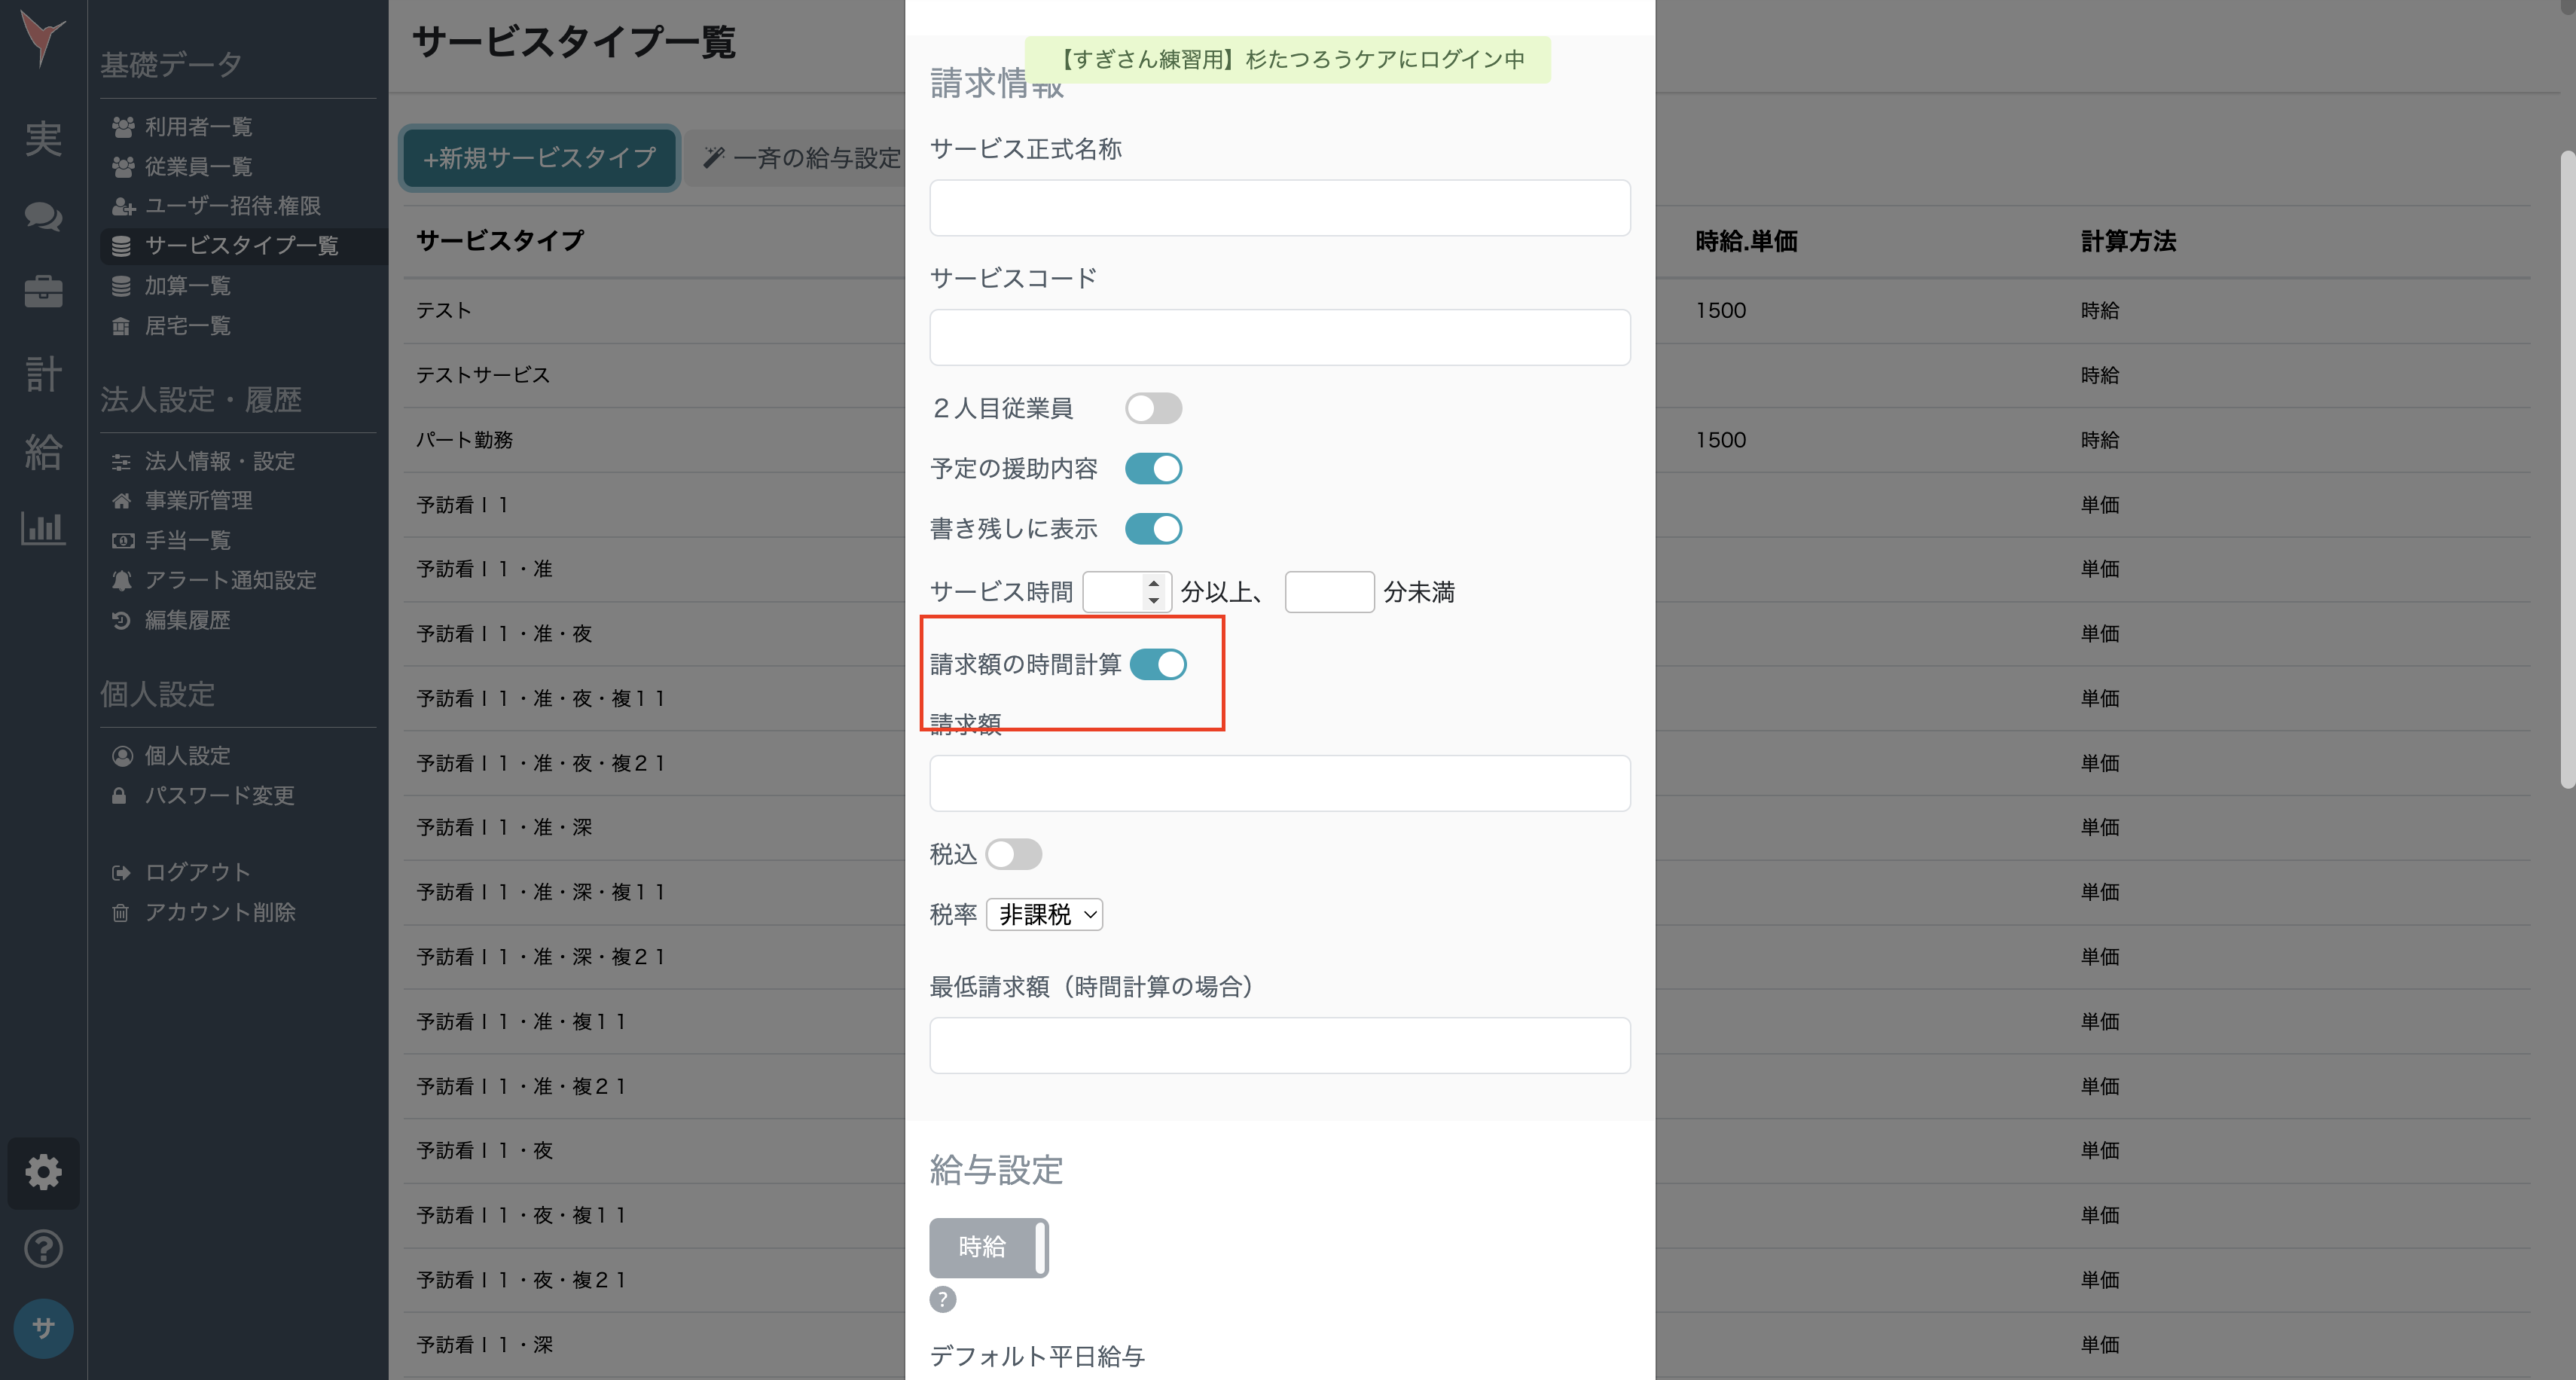Viewport: 2576px width, 1380px height.
Task: Click the gear settings icon at bottom left
Action: (x=43, y=1173)
